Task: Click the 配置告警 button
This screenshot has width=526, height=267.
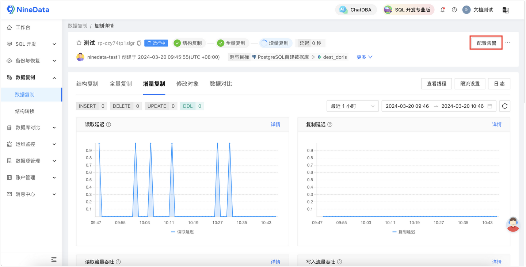Action: (x=486, y=43)
